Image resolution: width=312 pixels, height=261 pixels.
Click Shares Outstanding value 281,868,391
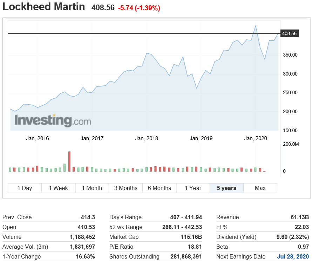coord(186,256)
